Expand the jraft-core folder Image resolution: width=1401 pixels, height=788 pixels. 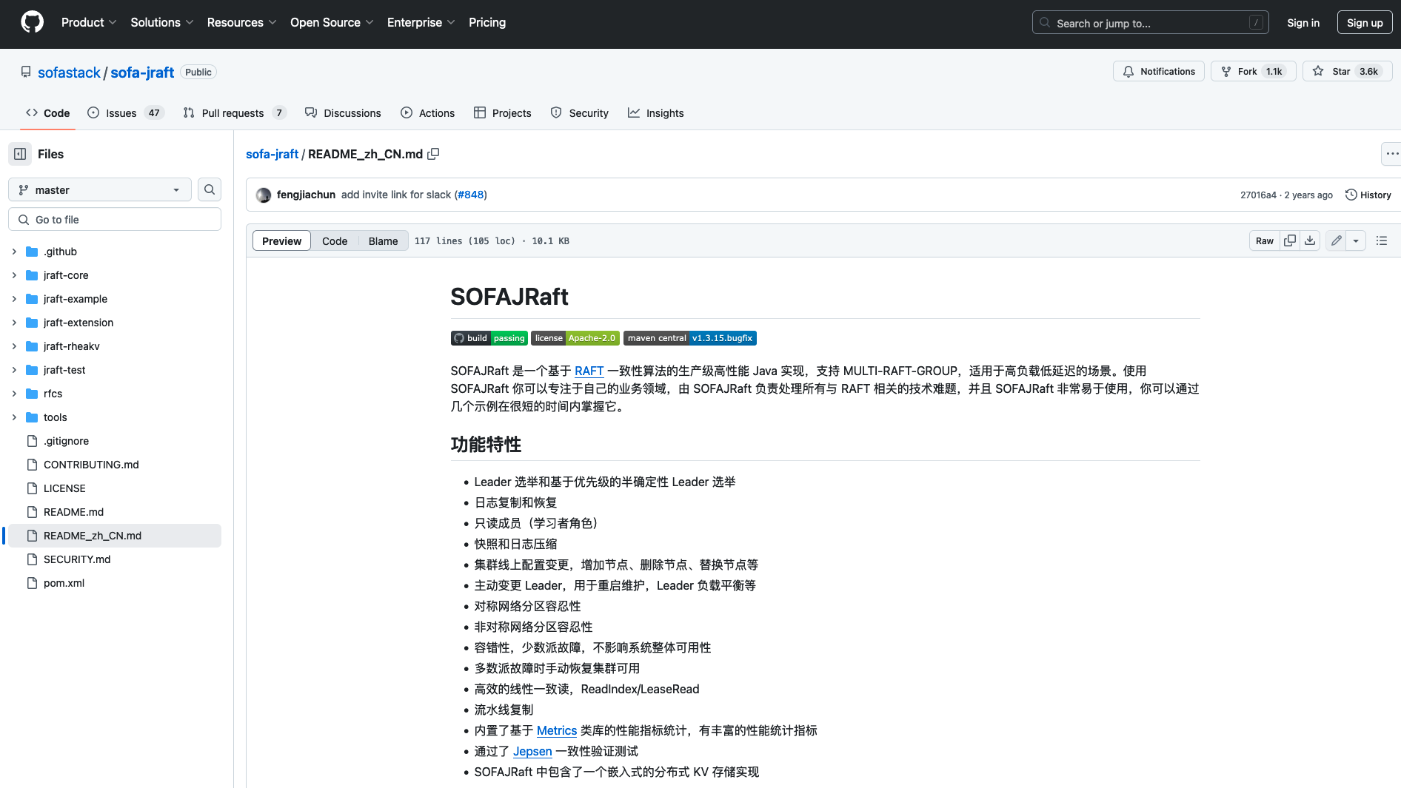[x=14, y=275]
